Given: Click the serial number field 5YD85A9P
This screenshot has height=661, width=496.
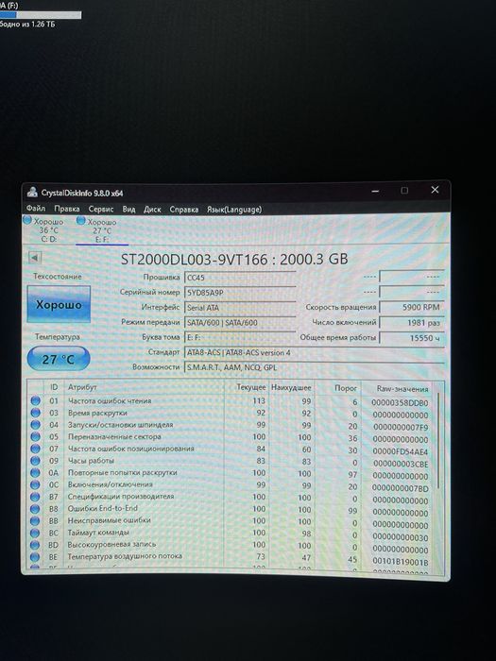Looking at the screenshot, I should pyautogui.click(x=240, y=292).
